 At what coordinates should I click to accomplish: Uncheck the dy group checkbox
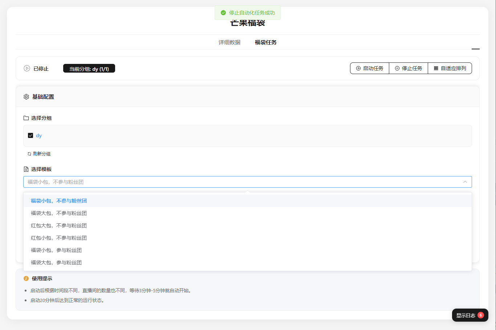coord(31,135)
